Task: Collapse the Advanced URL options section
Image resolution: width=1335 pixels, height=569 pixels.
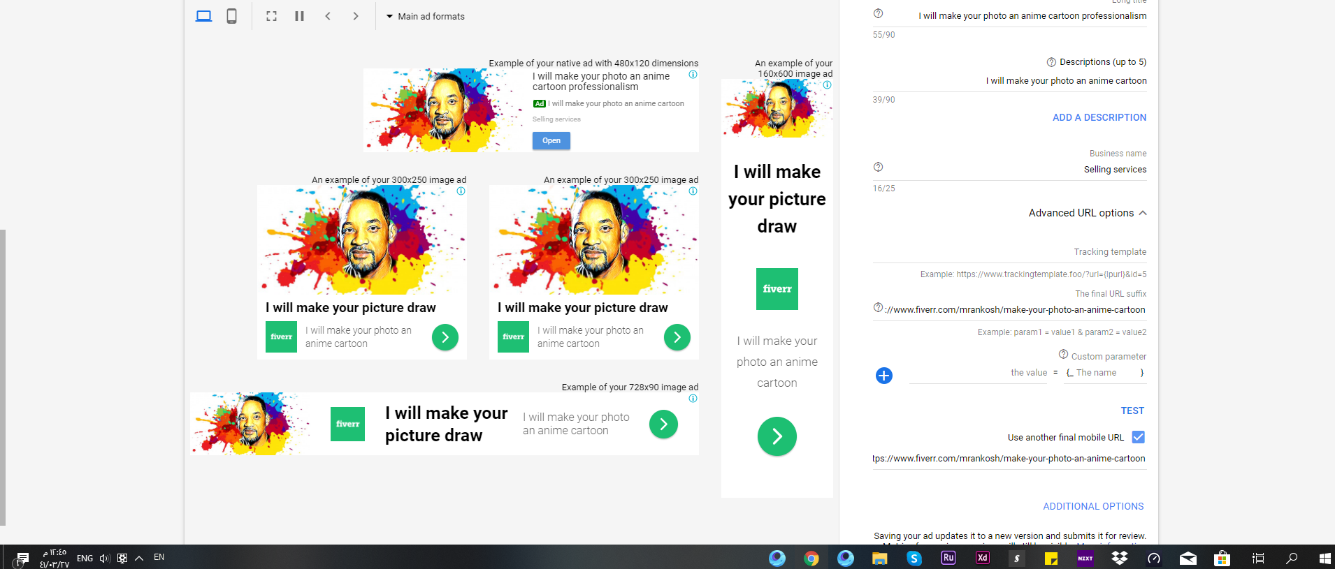Action: pos(1143,213)
